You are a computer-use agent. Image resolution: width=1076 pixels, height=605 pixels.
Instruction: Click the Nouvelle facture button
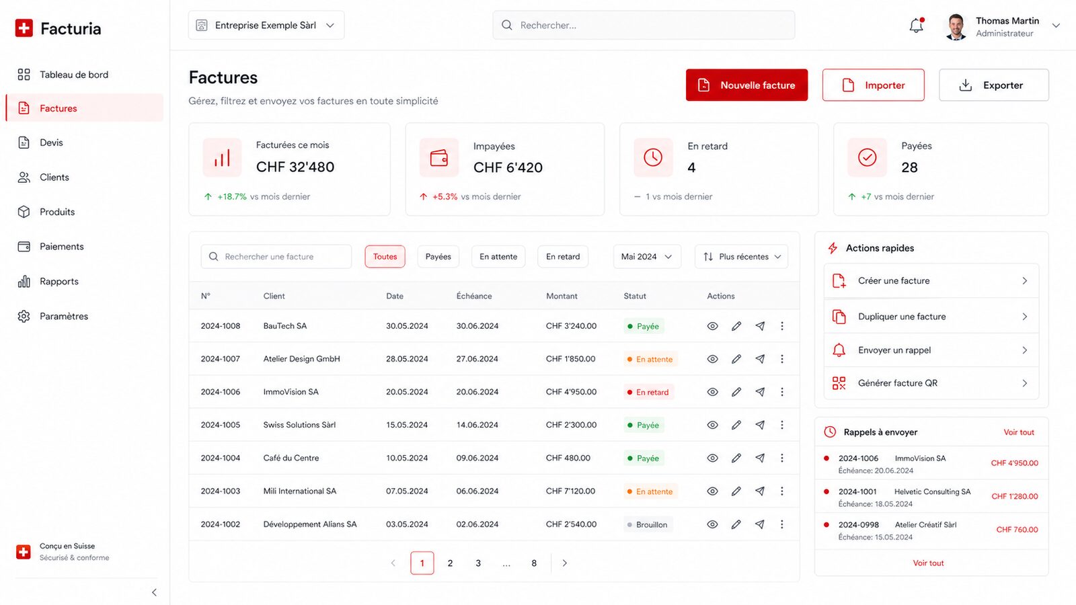(746, 85)
